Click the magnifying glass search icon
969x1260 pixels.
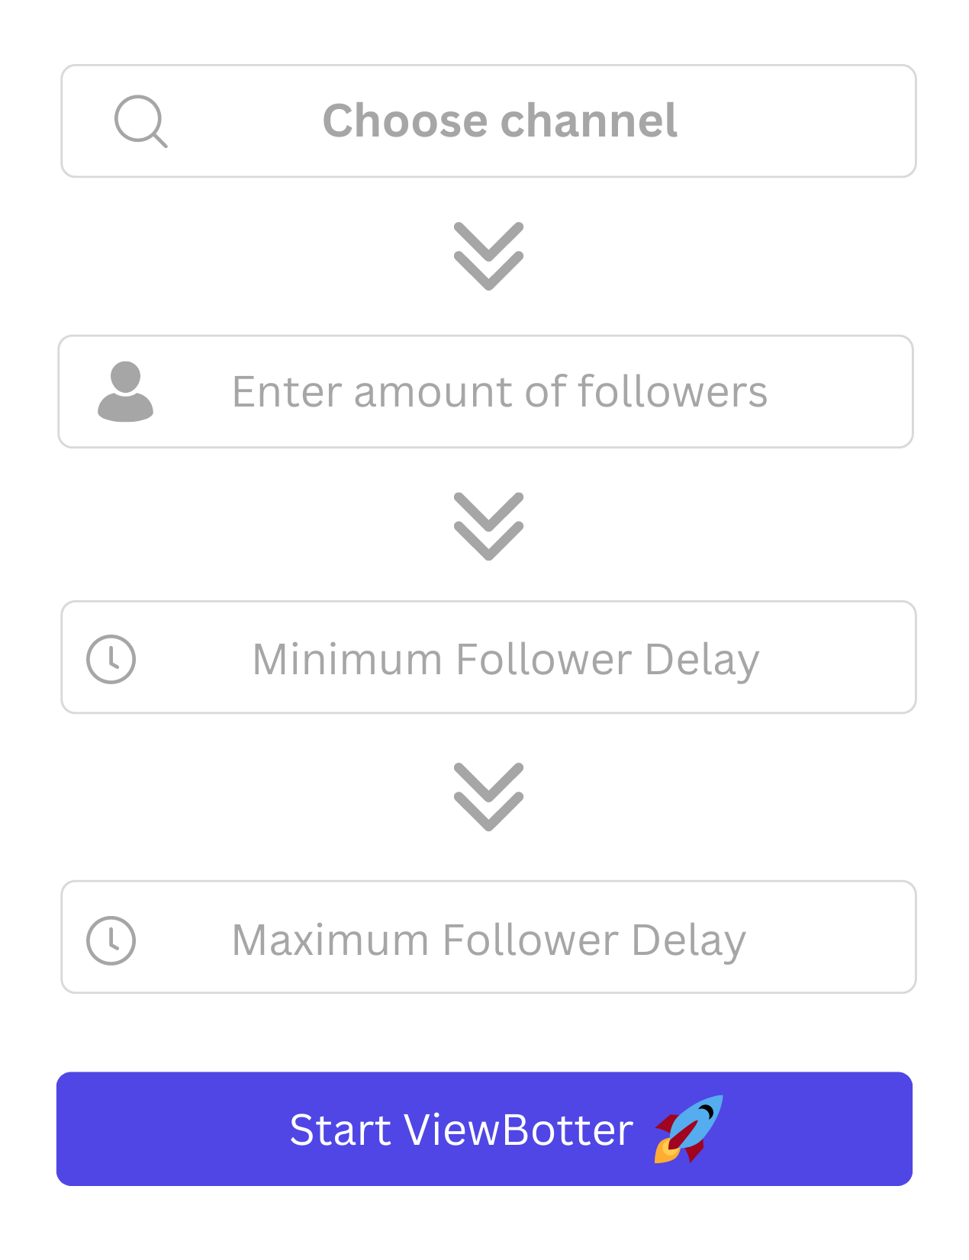point(140,121)
